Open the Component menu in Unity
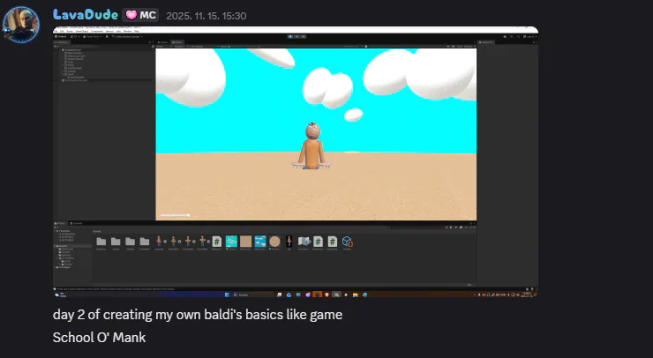The width and height of the screenshot is (653, 358). coord(97,31)
